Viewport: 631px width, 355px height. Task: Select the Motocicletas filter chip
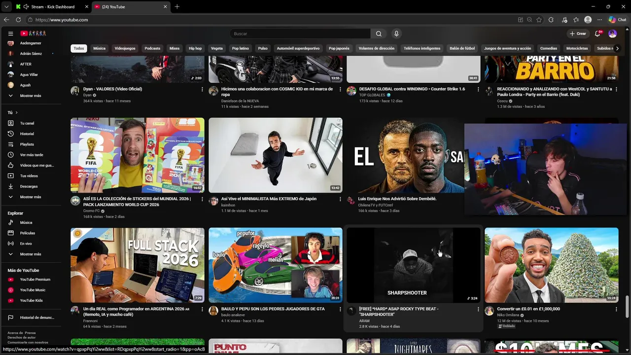click(577, 48)
